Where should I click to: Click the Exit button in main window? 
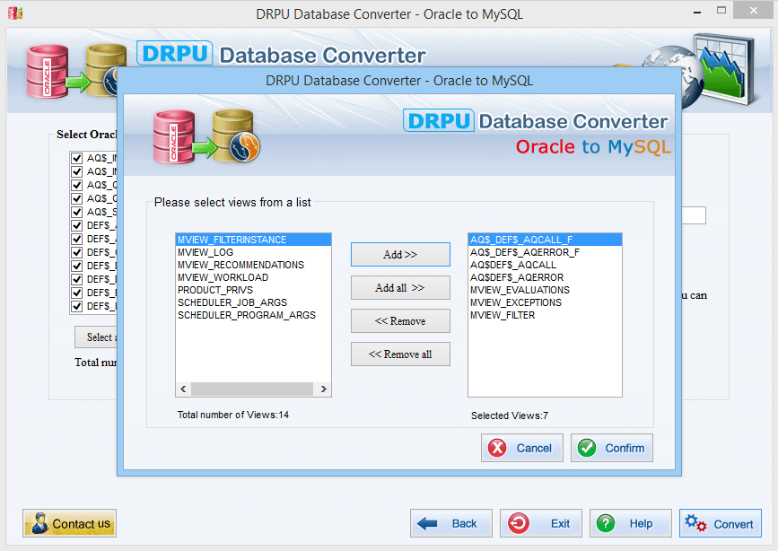pos(541,523)
